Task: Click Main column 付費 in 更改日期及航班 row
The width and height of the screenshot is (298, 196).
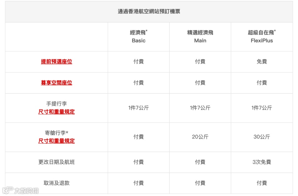Action: (200, 162)
